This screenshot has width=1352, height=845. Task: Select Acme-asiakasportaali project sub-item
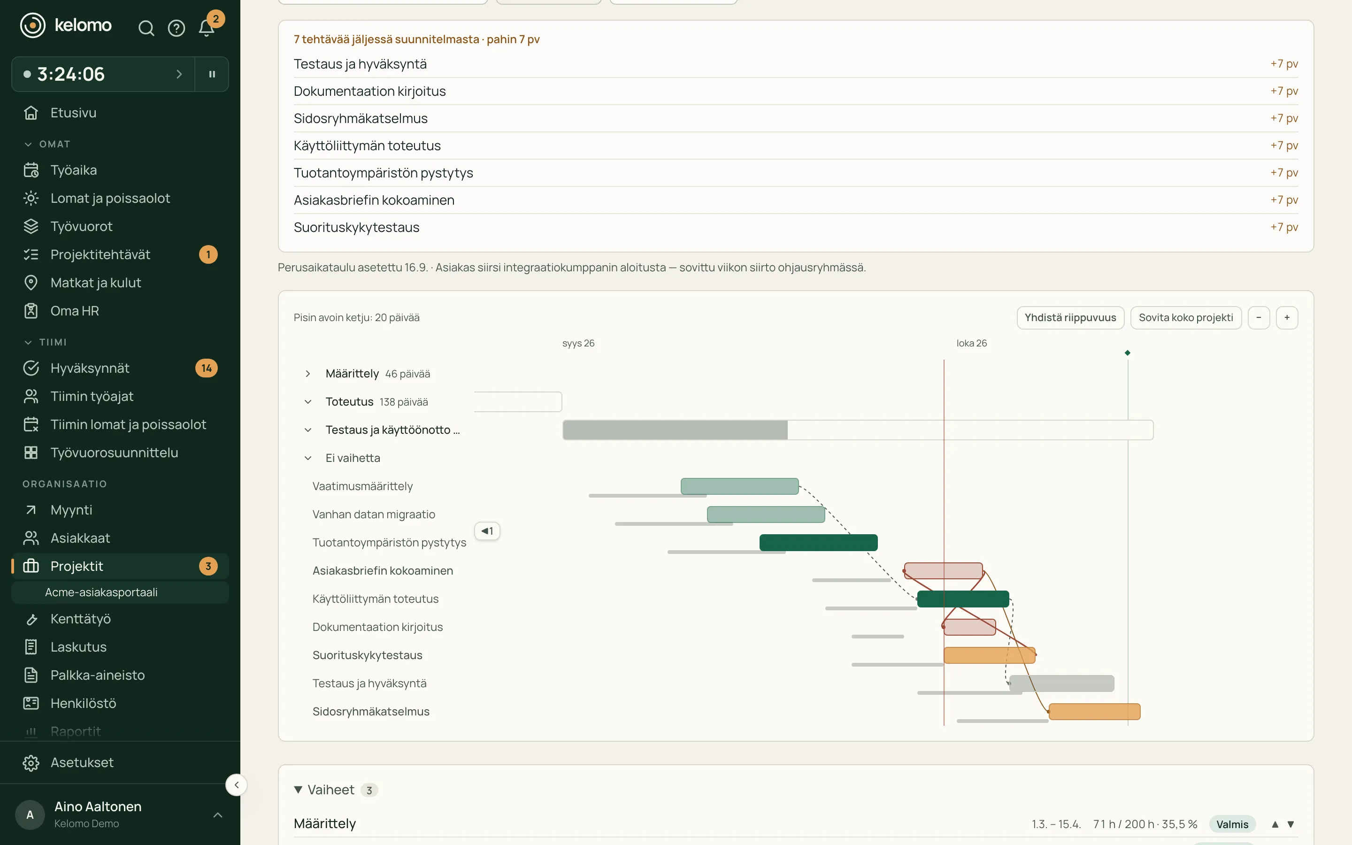point(120,592)
